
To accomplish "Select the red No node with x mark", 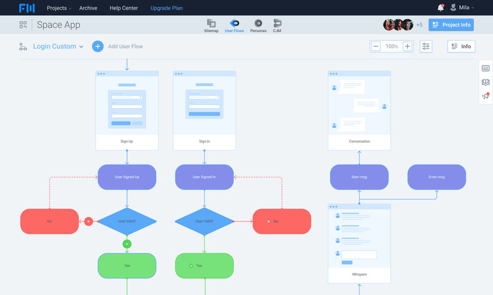I will 282,222.
